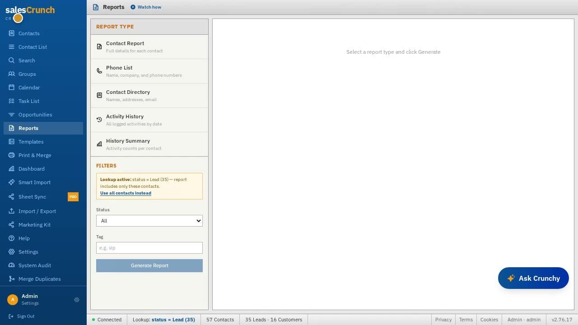Open the Search magnifier icon
The image size is (578, 325).
click(x=11, y=60)
